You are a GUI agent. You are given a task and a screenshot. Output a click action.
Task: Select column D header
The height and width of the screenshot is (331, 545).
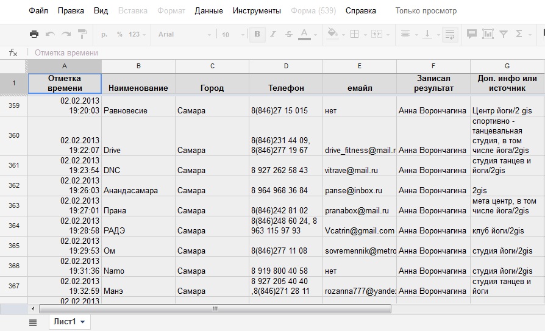pos(286,66)
